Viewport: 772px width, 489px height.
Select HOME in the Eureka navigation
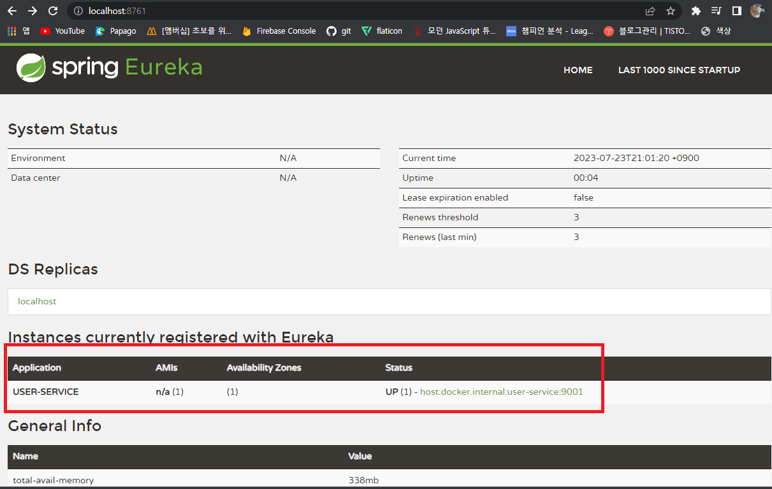coord(578,70)
